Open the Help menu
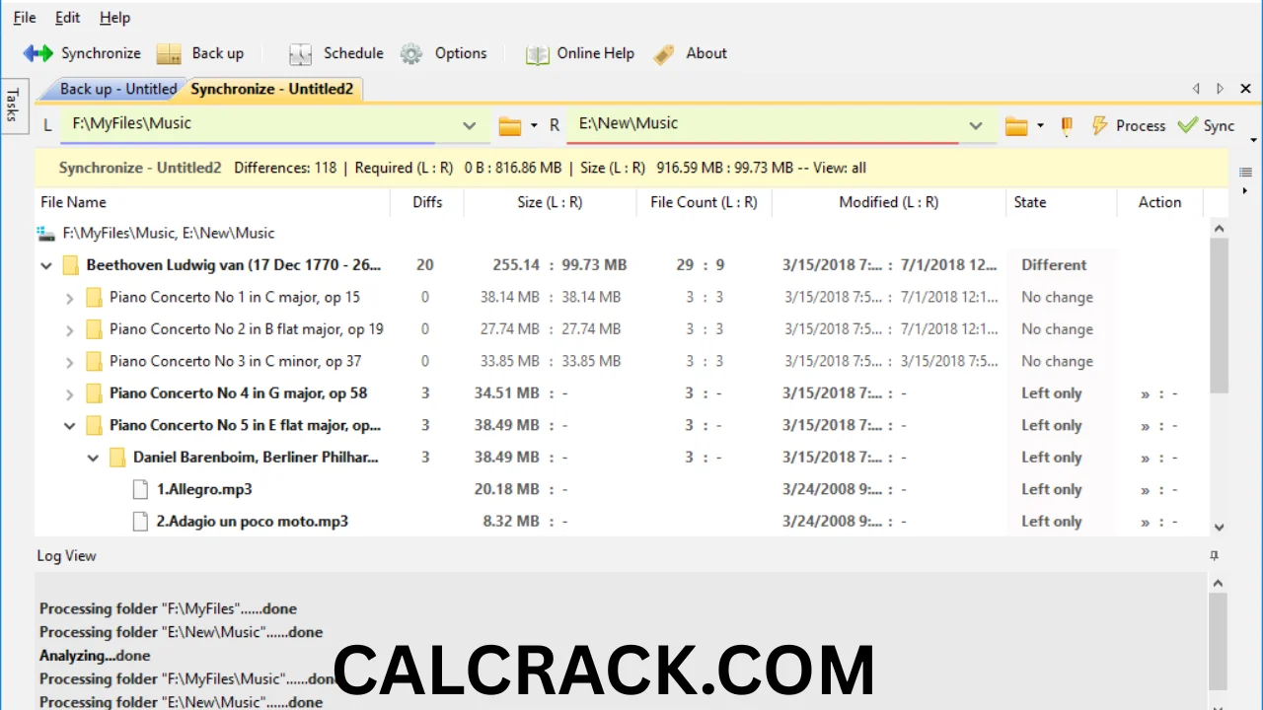 115,18
